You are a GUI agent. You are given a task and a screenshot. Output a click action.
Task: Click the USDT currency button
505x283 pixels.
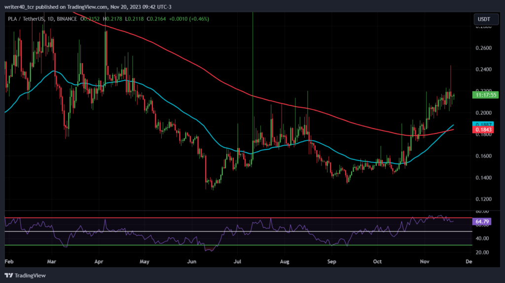click(x=486, y=19)
